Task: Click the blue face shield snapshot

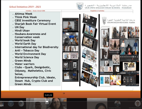Action: [x=70, y=38]
